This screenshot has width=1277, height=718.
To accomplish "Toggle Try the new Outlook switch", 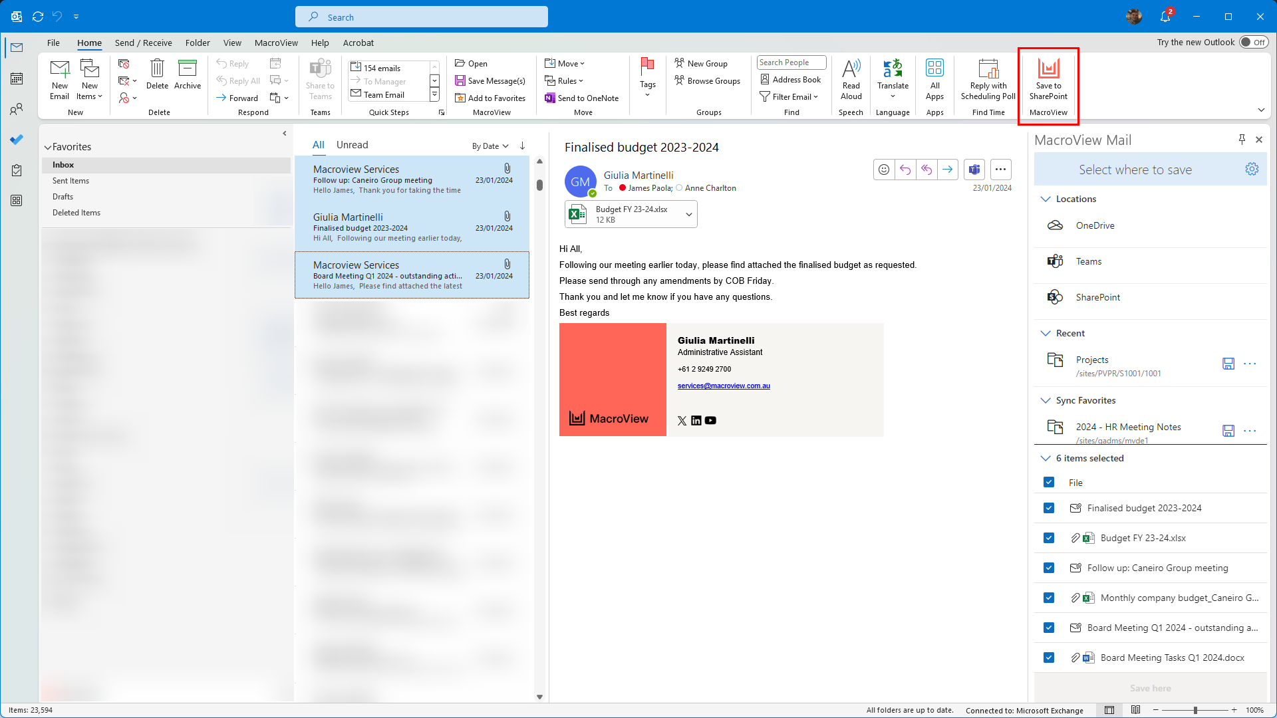I will pyautogui.click(x=1254, y=42).
